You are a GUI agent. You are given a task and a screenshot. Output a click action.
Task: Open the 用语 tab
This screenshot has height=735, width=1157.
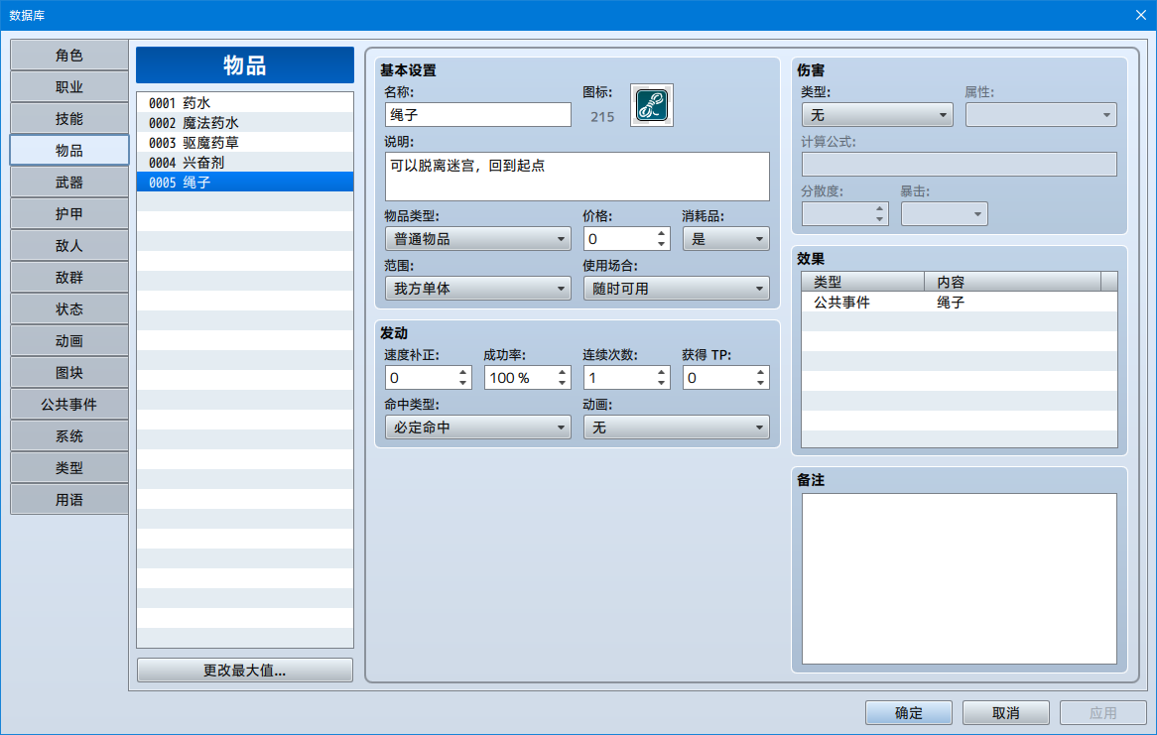[69, 500]
